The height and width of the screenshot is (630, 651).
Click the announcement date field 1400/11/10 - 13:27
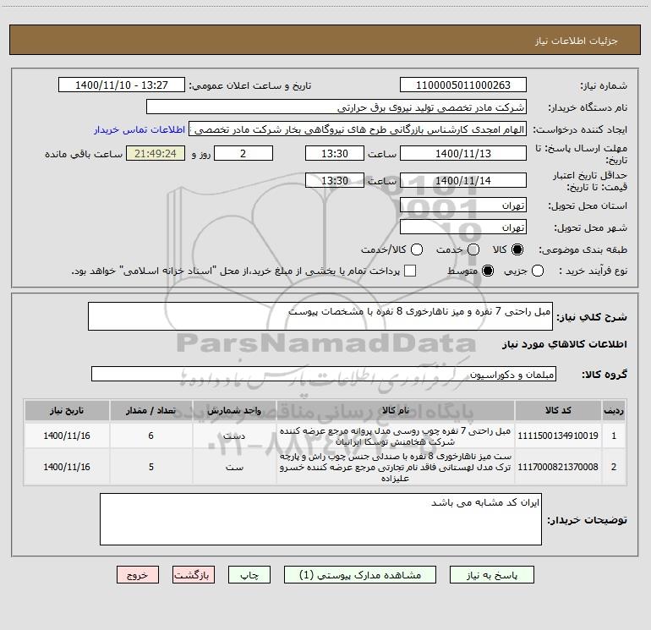tap(122, 85)
